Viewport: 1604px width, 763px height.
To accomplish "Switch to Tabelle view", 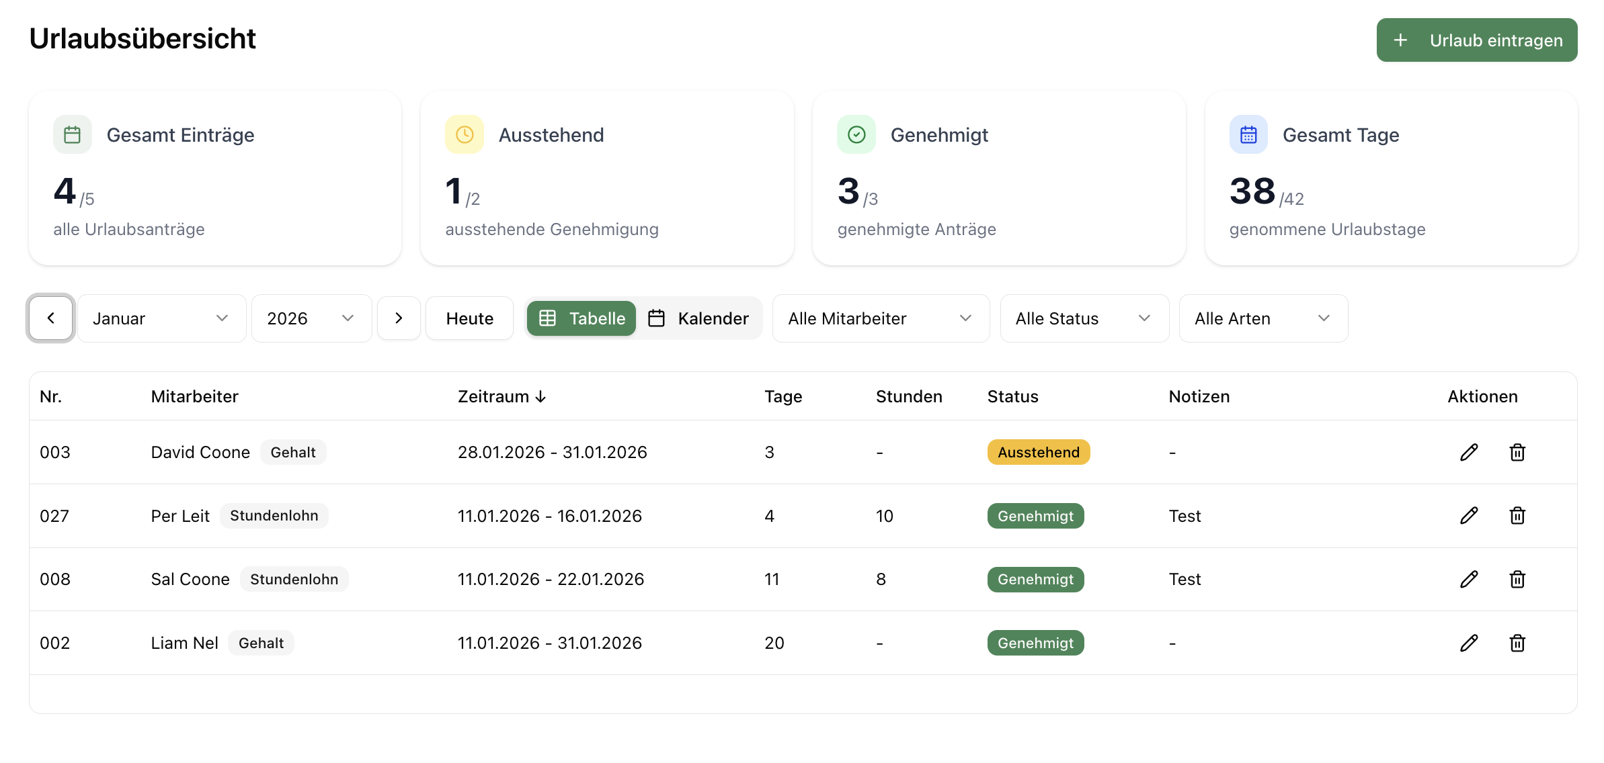I will coord(582,318).
